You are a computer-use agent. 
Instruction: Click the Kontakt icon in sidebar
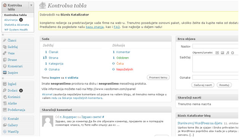(x=5, y=119)
